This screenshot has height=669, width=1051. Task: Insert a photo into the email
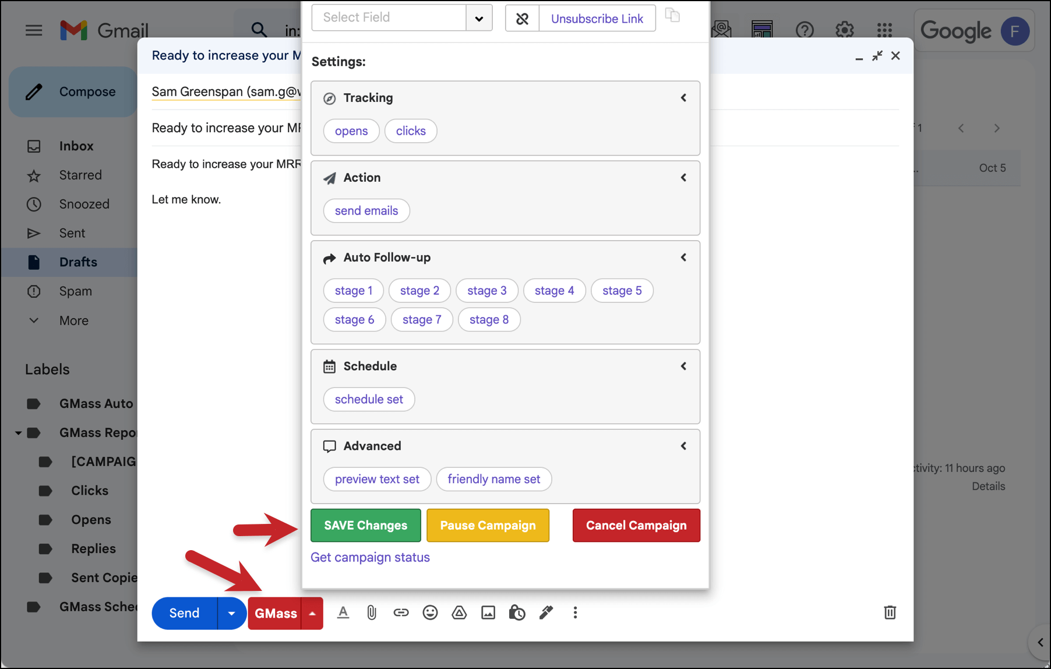(x=488, y=612)
